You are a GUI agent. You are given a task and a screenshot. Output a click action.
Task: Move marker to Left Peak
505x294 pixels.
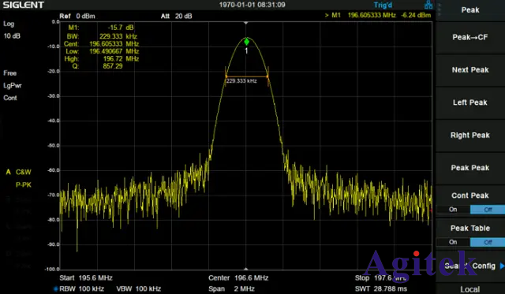(x=470, y=102)
